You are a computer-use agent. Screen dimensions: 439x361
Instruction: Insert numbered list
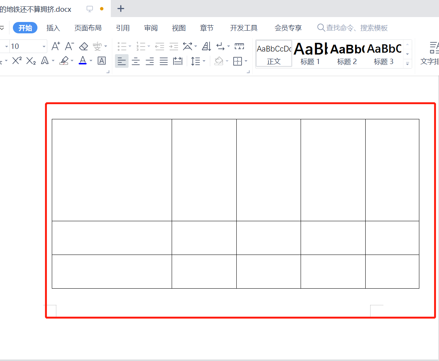point(141,46)
